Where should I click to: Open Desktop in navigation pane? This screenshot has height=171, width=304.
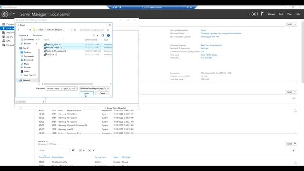pos(28,52)
